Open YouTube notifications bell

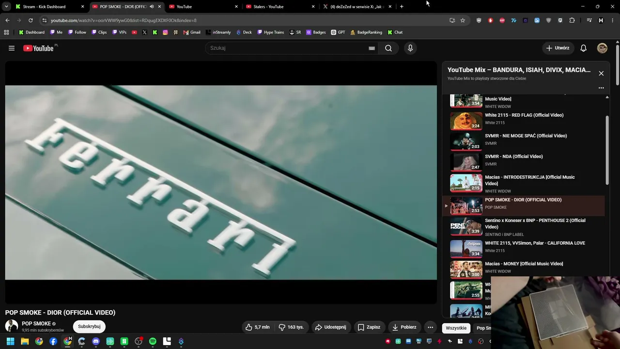coord(584,48)
